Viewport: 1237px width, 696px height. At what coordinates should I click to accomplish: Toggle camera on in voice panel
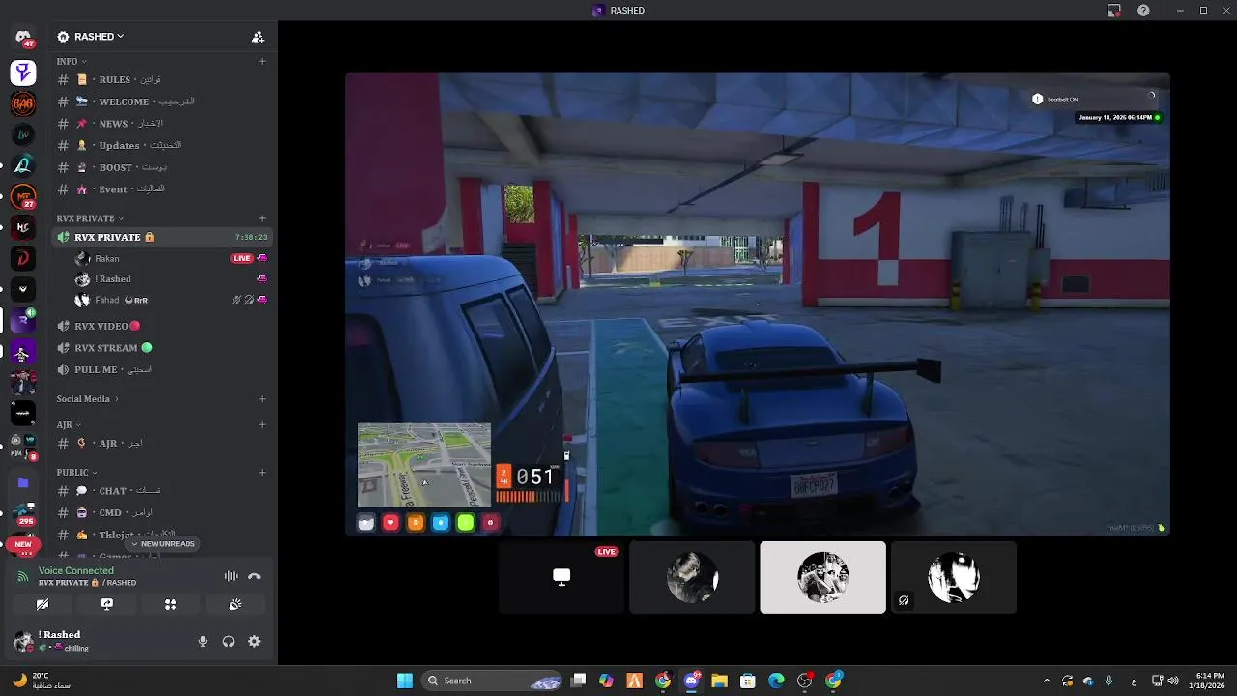coord(43,604)
